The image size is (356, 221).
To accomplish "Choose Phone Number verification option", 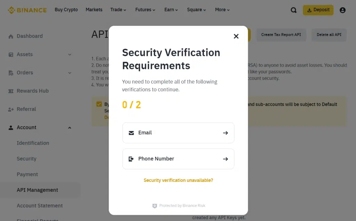I will pos(178,159).
